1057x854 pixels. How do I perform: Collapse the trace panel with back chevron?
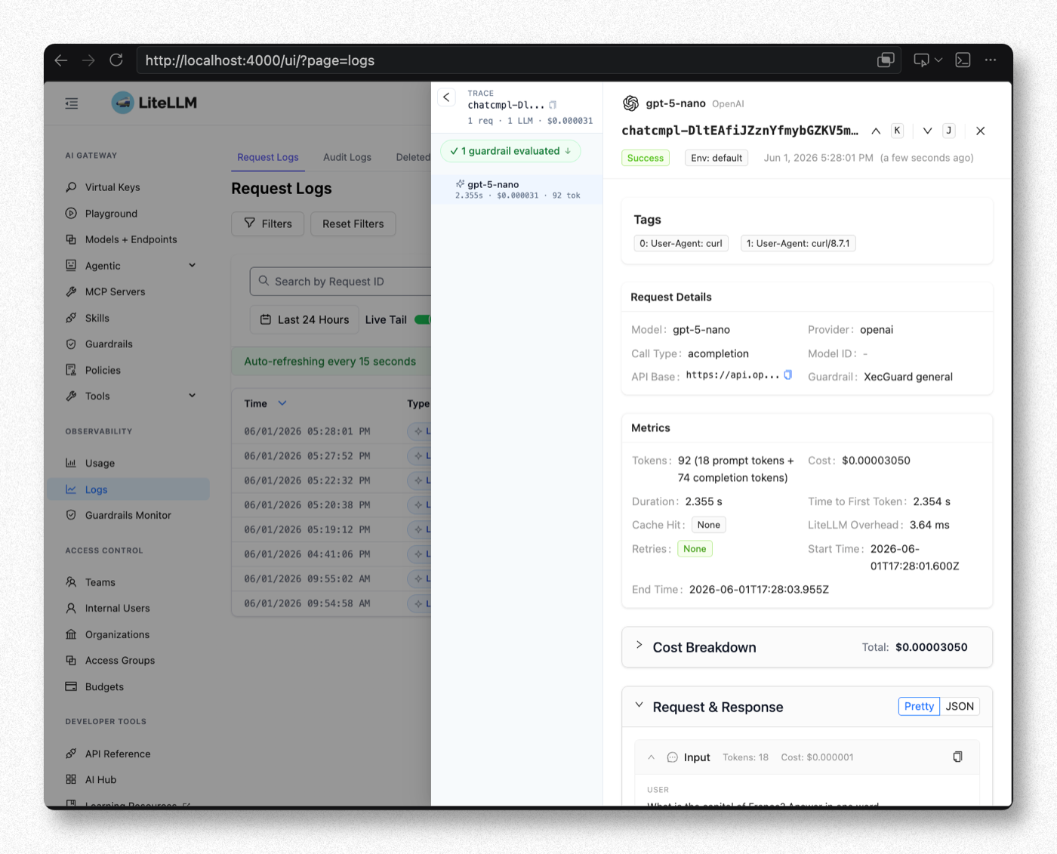click(x=446, y=97)
